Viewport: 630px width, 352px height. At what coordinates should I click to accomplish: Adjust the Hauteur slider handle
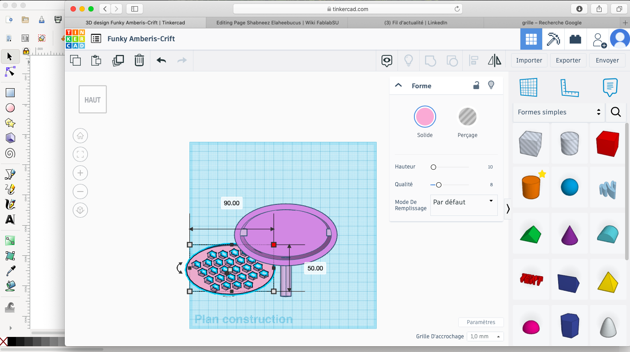433,167
